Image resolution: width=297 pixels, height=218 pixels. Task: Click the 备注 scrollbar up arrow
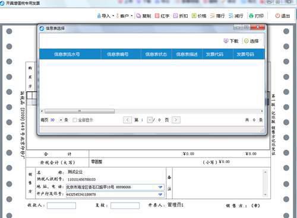[265, 172]
